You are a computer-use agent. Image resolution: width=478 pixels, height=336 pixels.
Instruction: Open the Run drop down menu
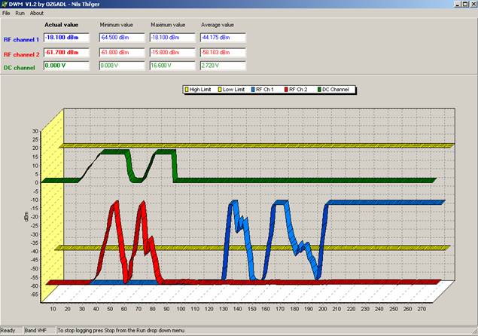(x=20, y=14)
